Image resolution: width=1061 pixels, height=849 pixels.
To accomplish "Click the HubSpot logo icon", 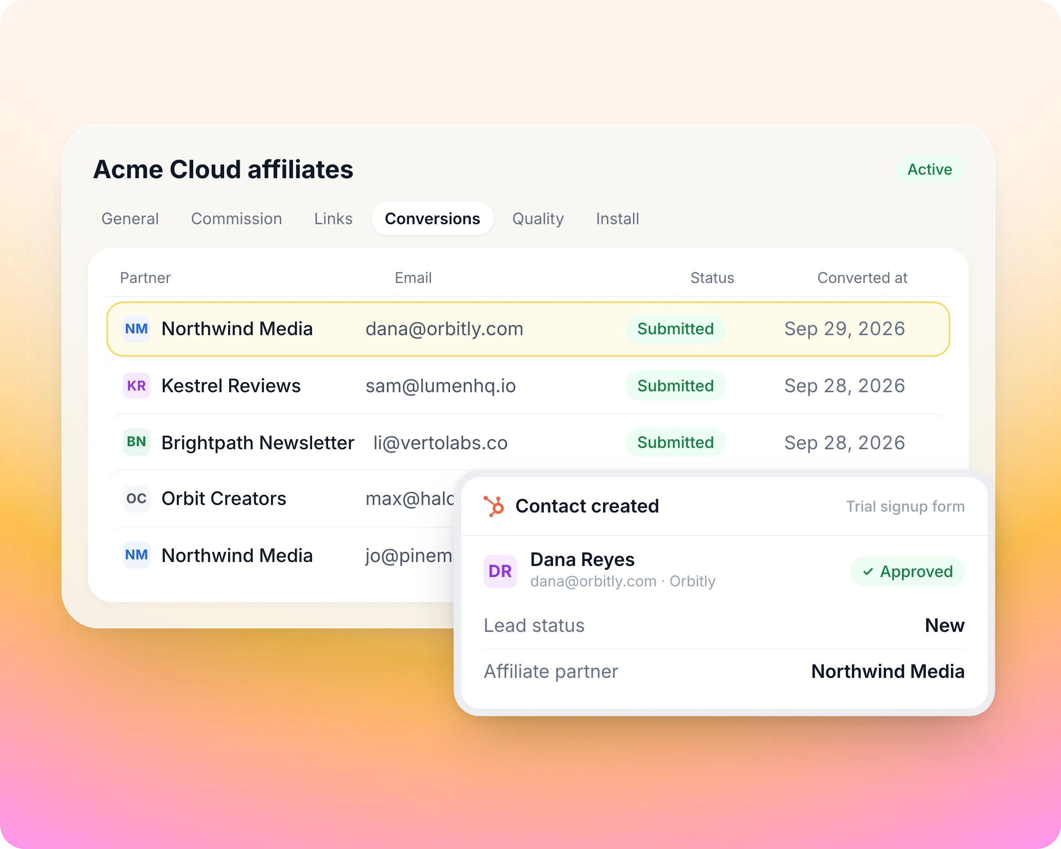I will pos(494,506).
